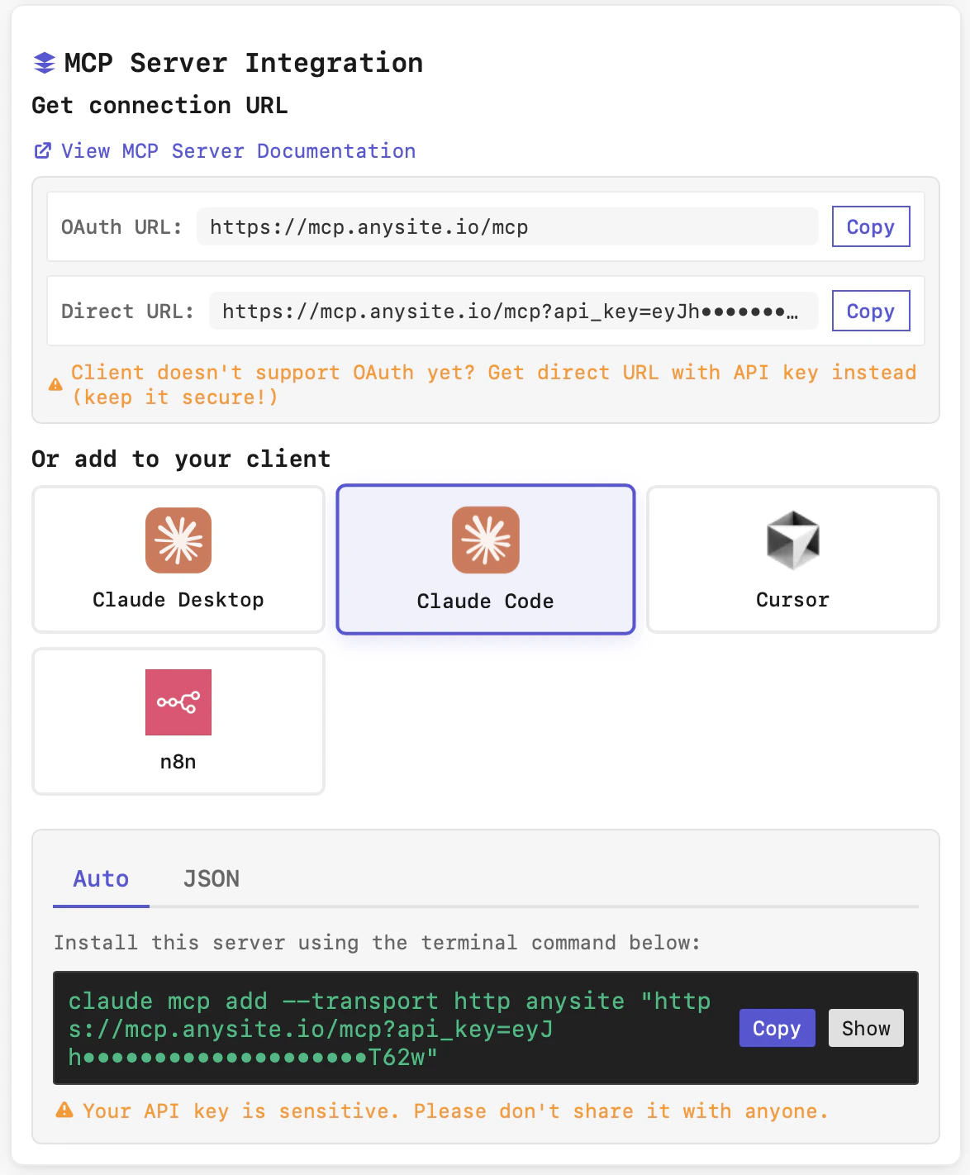This screenshot has height=1175, width=970.
Task: Select the Claude Desktop client icon
Action: pyautogui.click(x=178, y=540)
